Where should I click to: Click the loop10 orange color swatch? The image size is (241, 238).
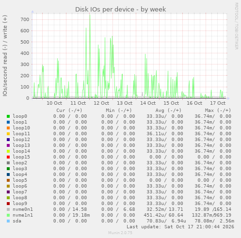coord(8,128)
